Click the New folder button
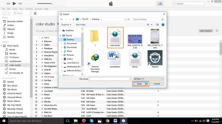 [81, 25]
